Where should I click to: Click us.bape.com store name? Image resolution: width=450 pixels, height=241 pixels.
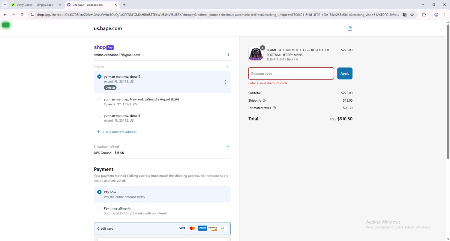pos(108,29)
